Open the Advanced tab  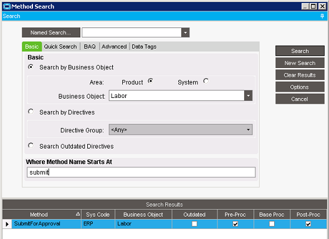coord(114,46)
